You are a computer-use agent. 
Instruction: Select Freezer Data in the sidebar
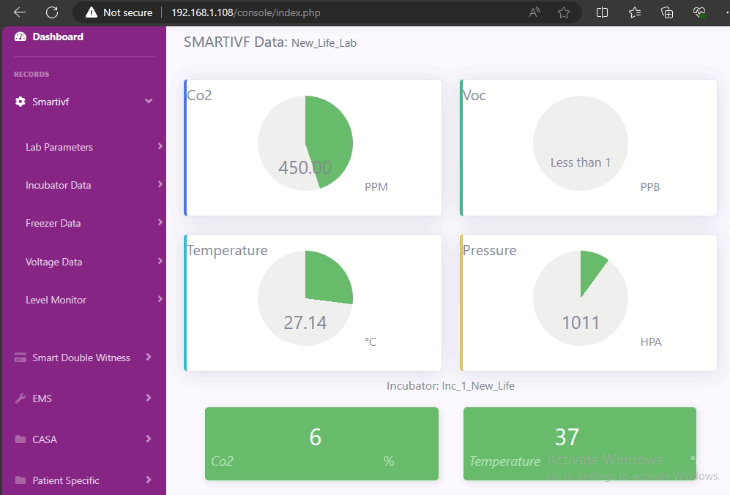[53, 223]
